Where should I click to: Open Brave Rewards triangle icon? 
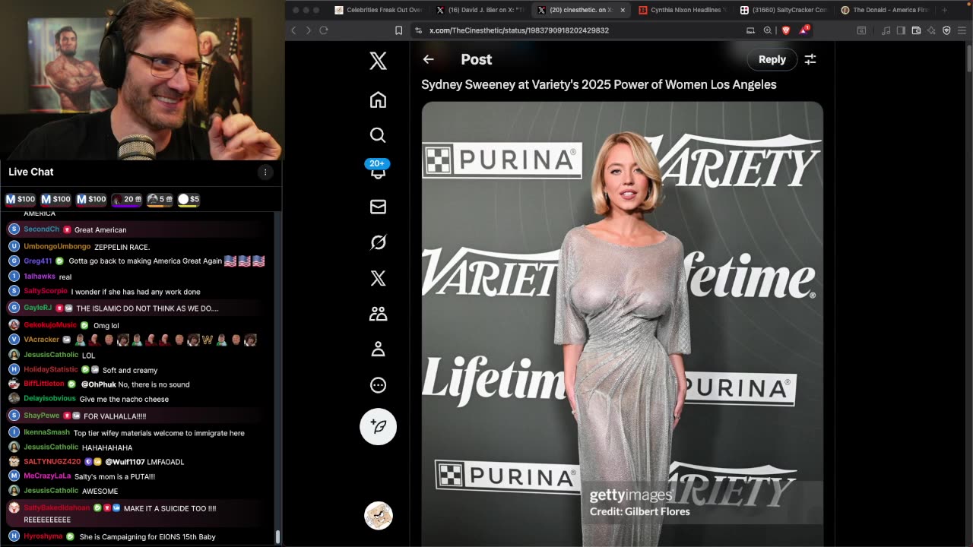click(x=803, y=30)
